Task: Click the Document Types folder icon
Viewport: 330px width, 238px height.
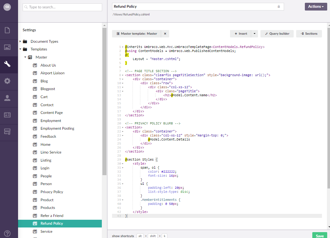Action: coord(25,41)
